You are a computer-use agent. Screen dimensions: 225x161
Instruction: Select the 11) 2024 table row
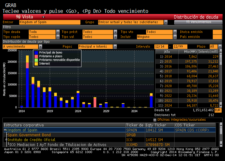tap(187, 105)
